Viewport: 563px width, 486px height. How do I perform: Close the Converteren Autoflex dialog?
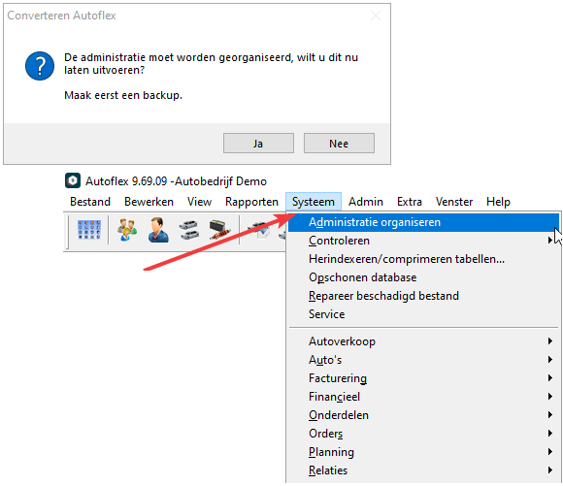coord(376,16)
